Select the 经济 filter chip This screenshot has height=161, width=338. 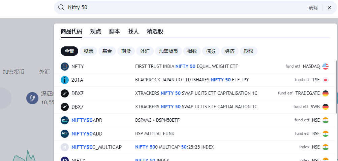coord(230,51)
